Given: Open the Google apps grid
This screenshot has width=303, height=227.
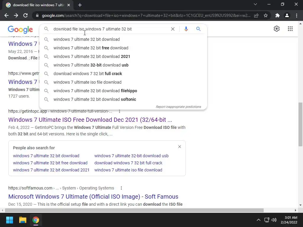Looking at the screenshot, I should pos(290,29).
